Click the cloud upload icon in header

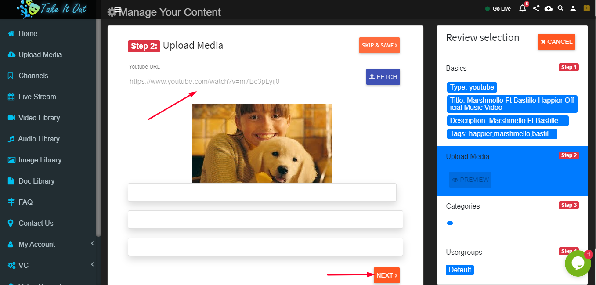pos(549,8)
